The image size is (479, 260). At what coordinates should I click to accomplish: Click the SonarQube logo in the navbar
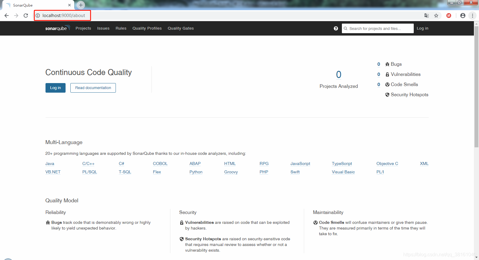pos(57,28)
